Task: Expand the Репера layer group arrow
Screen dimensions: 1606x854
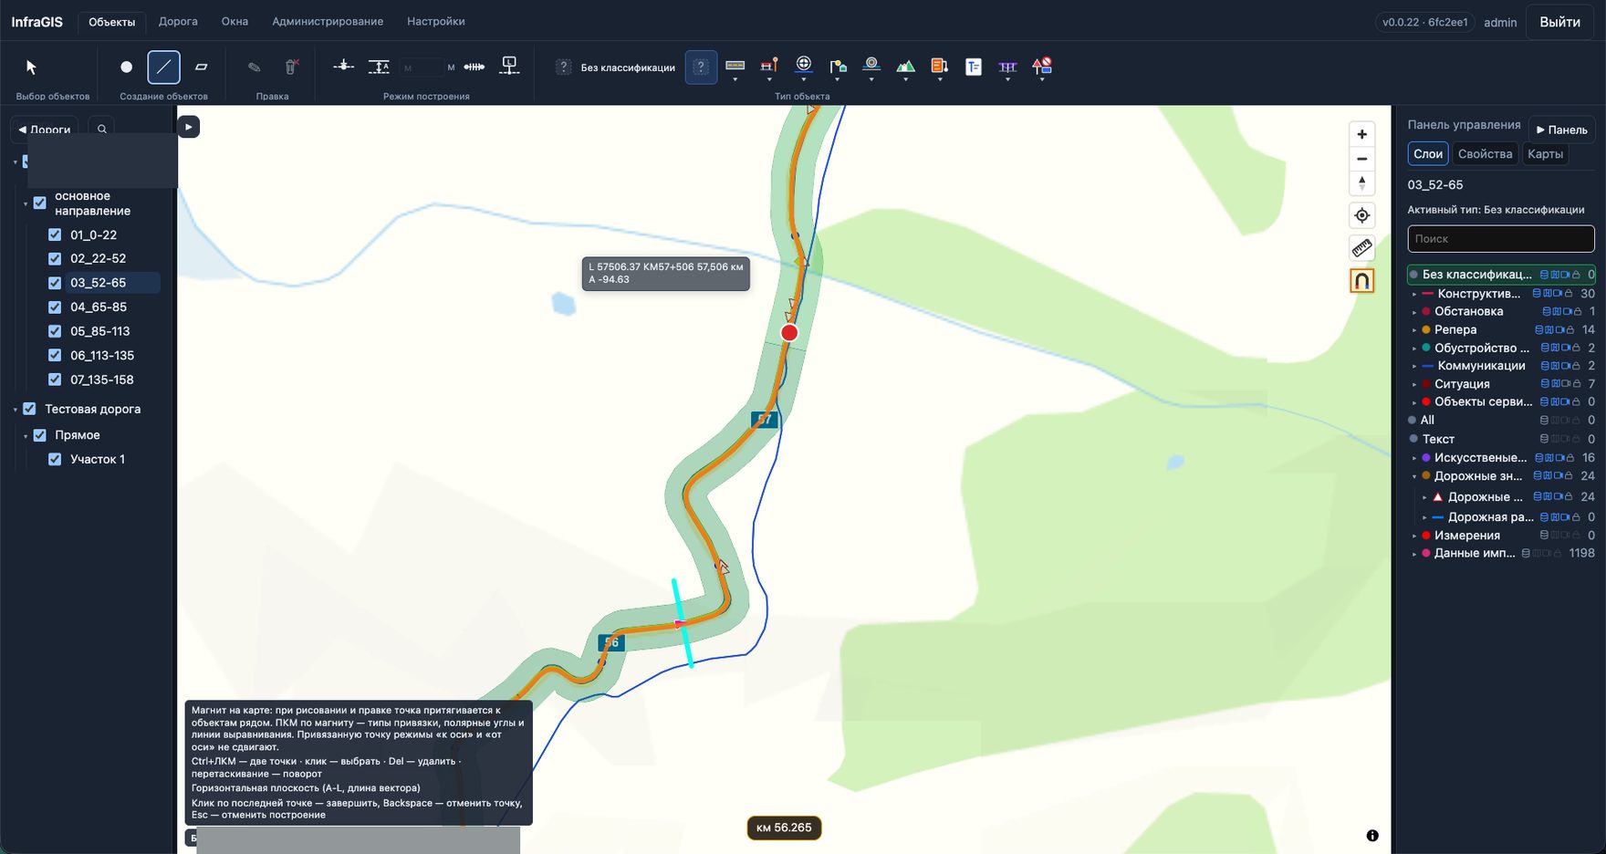Action: 1414,330
